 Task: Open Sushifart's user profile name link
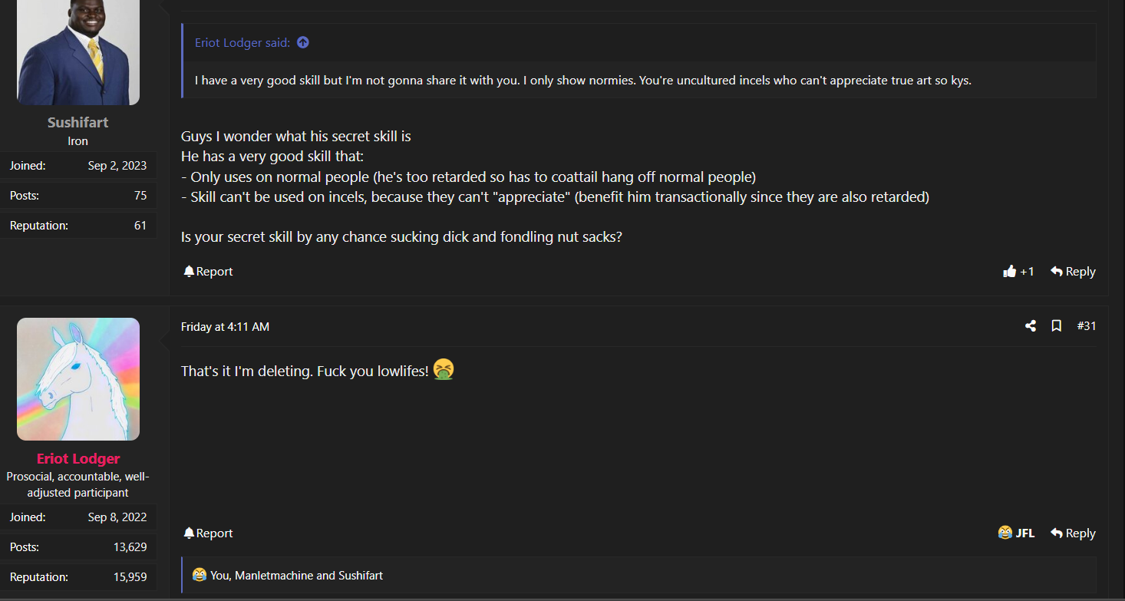[x=78, y=123]
